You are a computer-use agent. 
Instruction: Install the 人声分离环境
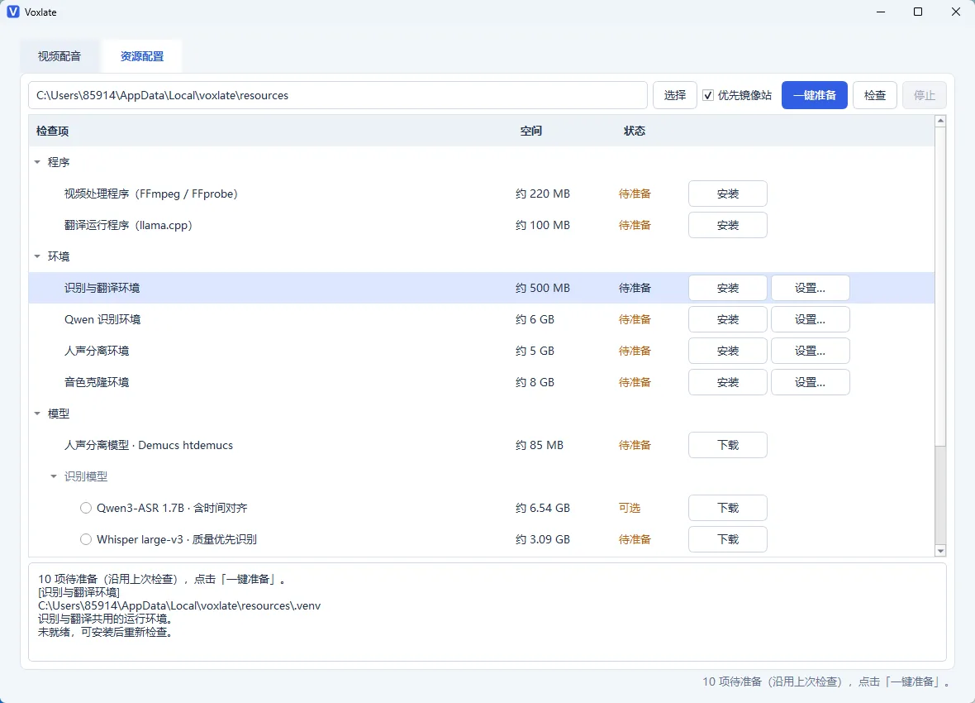click(727, 351)
